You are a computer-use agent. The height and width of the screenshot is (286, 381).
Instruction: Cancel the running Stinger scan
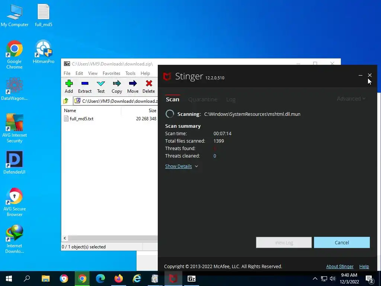click(342, 242)
